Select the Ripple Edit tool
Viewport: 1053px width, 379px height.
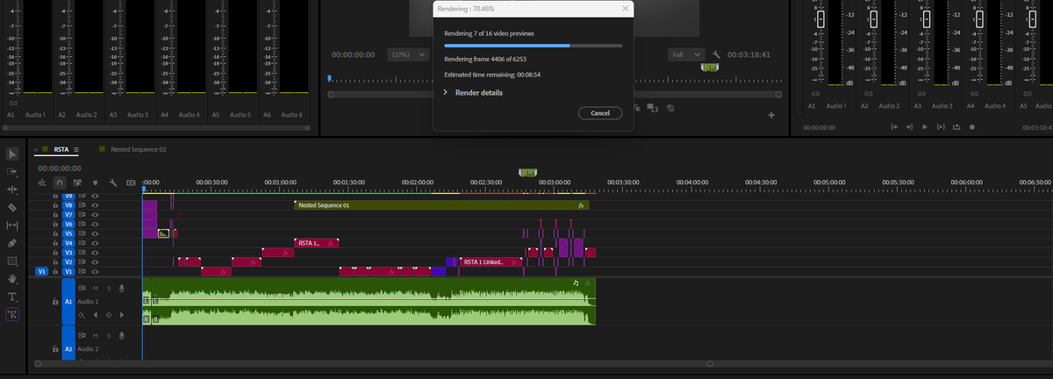[x=12, y=189]
